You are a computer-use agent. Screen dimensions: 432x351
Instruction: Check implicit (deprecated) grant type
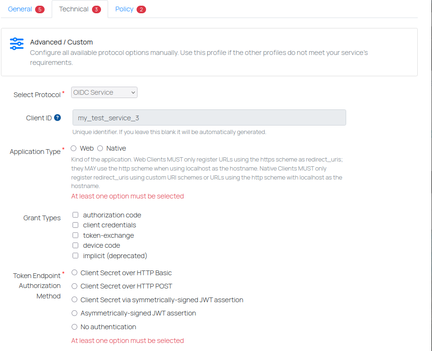pos(75,255)
